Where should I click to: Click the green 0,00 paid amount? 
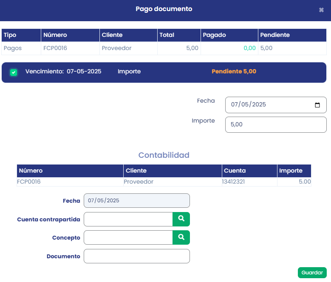249,48
